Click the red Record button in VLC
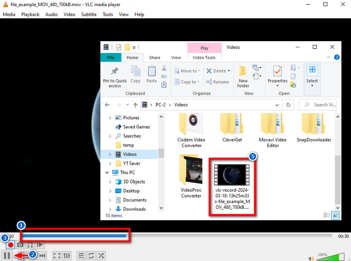This screenshot has width=351, height=261. point(10,245)
